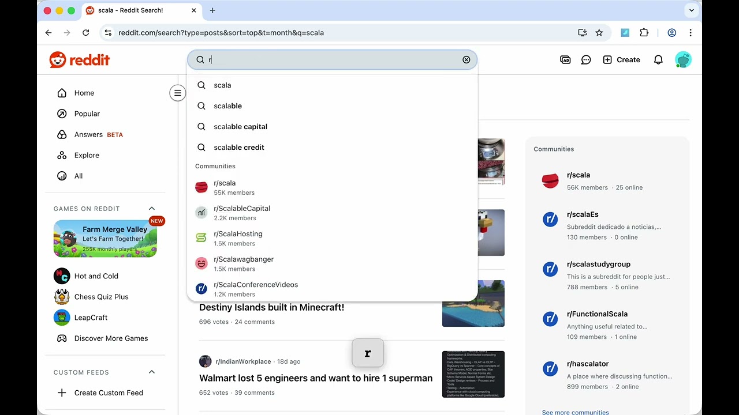739x415 pixels.
Task: Open the Walmart lost 5 engineers post
Action: click(x=316, y=379)
